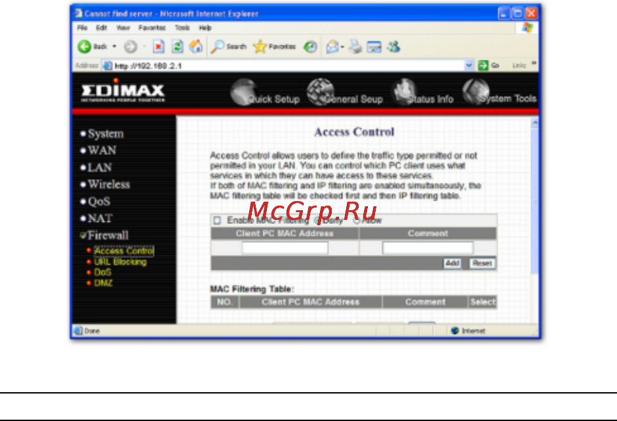Click the Edimax logo

pyautogui.click(x=123, y=90)
